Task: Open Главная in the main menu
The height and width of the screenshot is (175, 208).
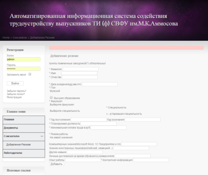Action: [x=24, y=120]
